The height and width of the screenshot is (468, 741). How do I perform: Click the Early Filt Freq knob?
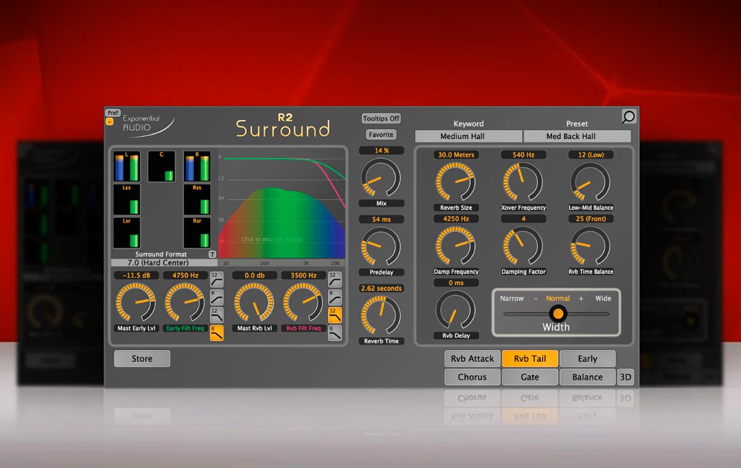185,303
